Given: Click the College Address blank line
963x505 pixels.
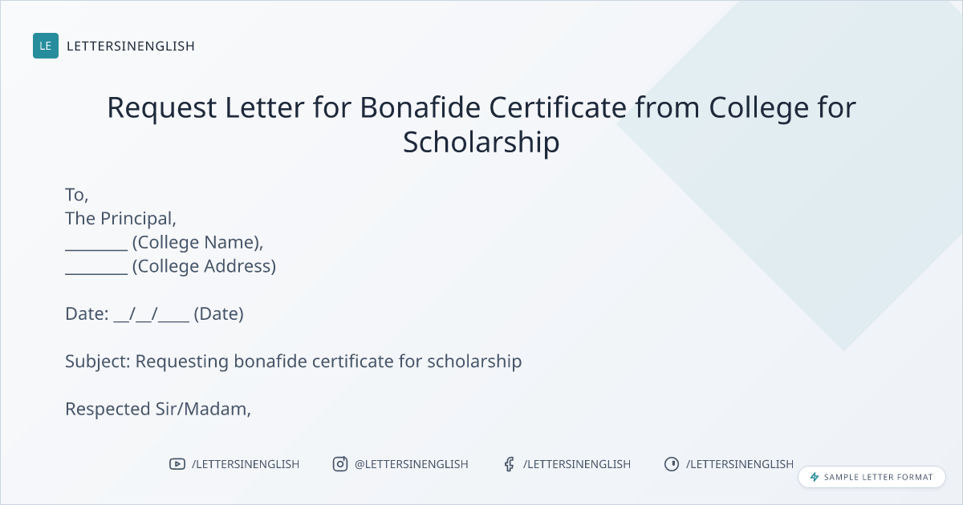Looking at the screenshot, I should point(96,268).
